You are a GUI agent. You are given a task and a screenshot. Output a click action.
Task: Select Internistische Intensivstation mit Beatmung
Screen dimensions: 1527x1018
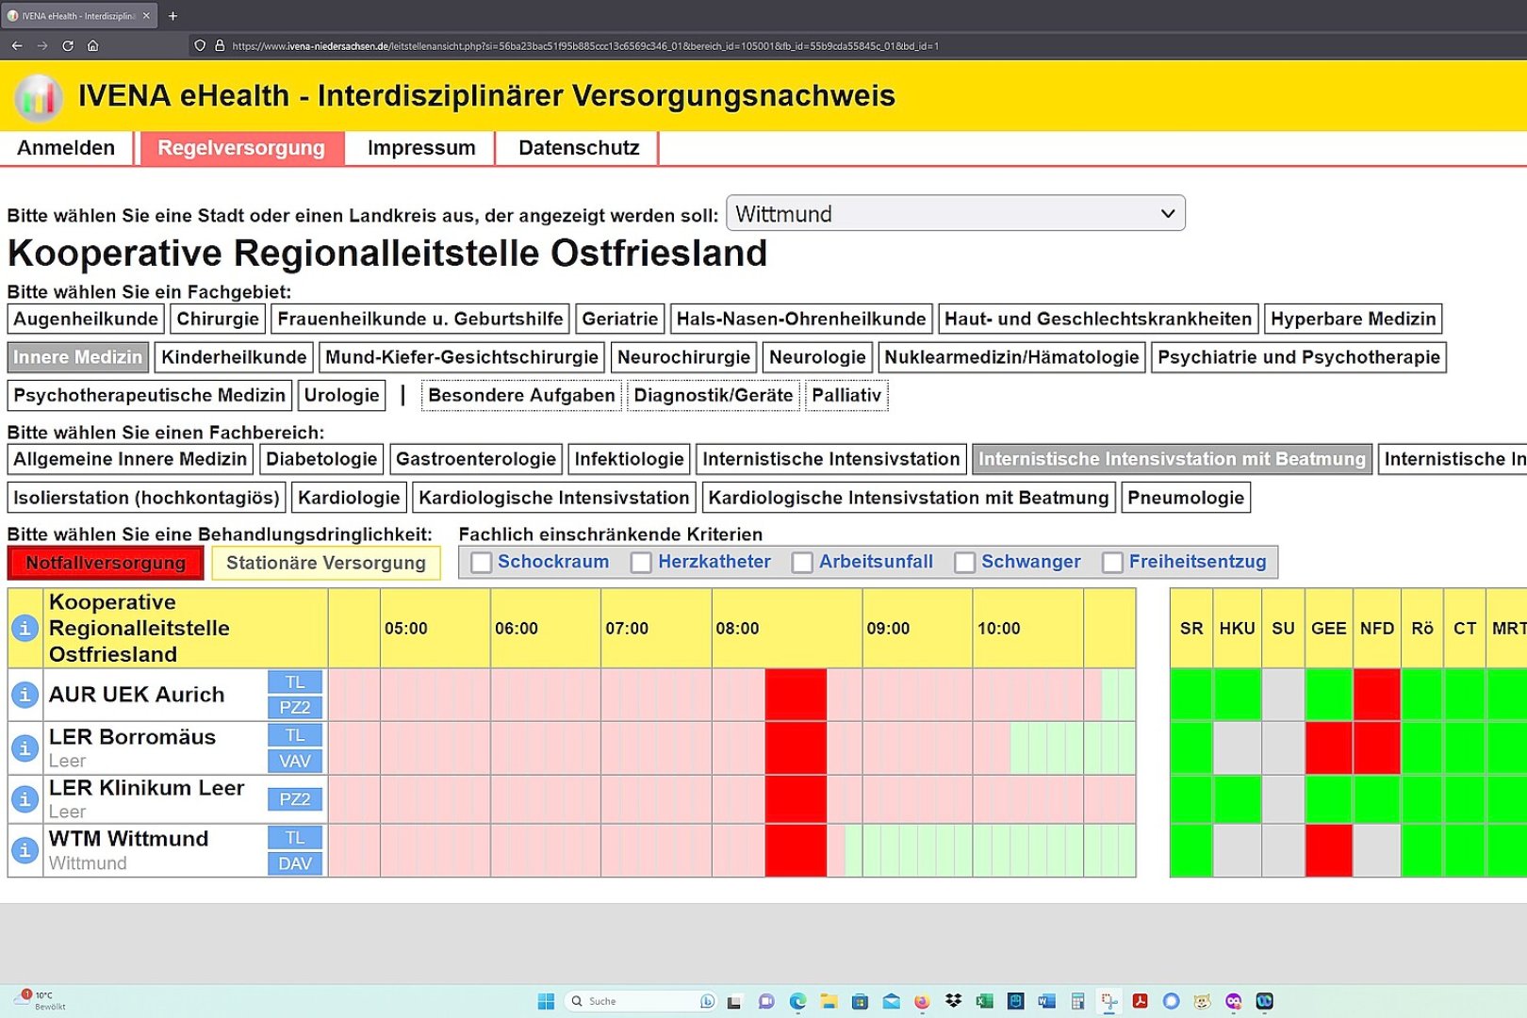coord(1172,459)
